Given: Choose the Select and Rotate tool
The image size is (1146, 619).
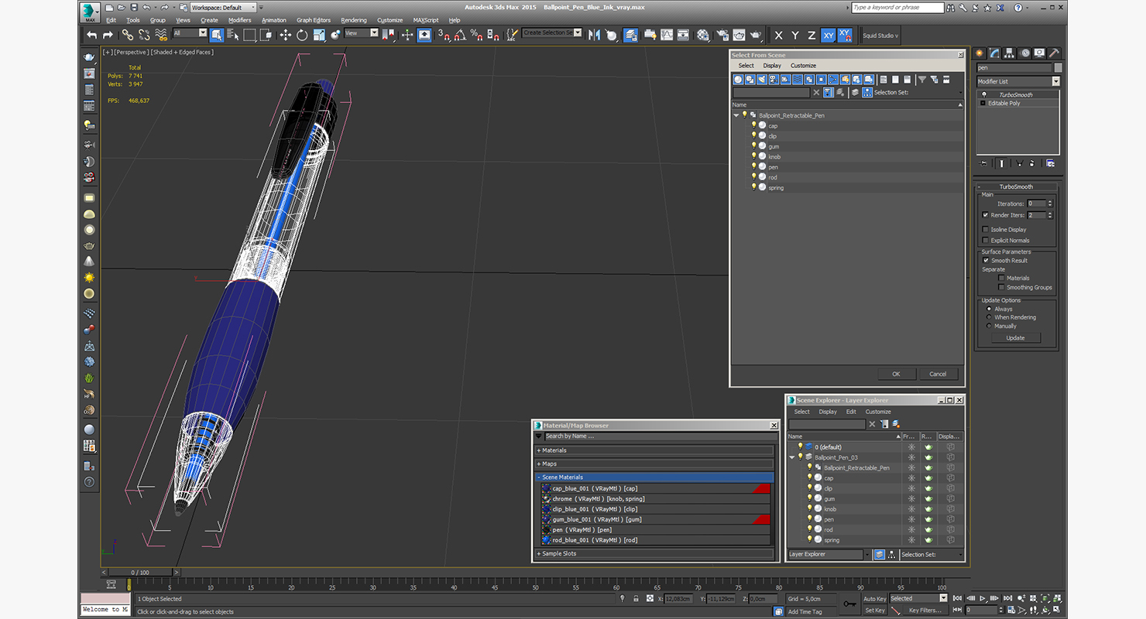Looking at the screenshot, I should pos(302,35).
